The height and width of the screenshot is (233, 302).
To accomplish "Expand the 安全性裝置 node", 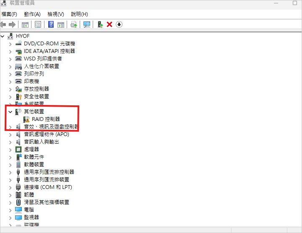I will 10,97.
